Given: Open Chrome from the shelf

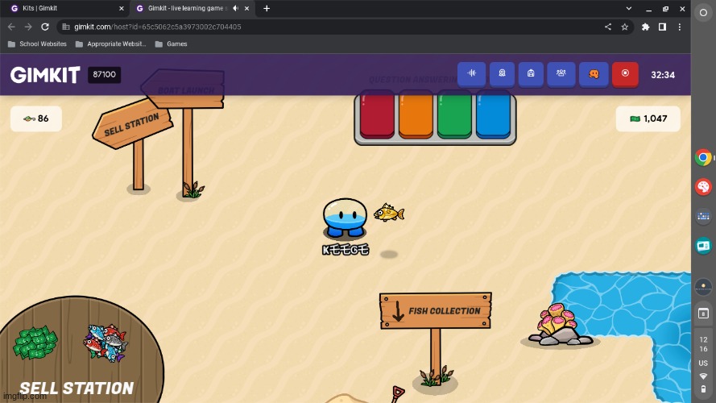Looking at the screenshot, I should 703,158.
